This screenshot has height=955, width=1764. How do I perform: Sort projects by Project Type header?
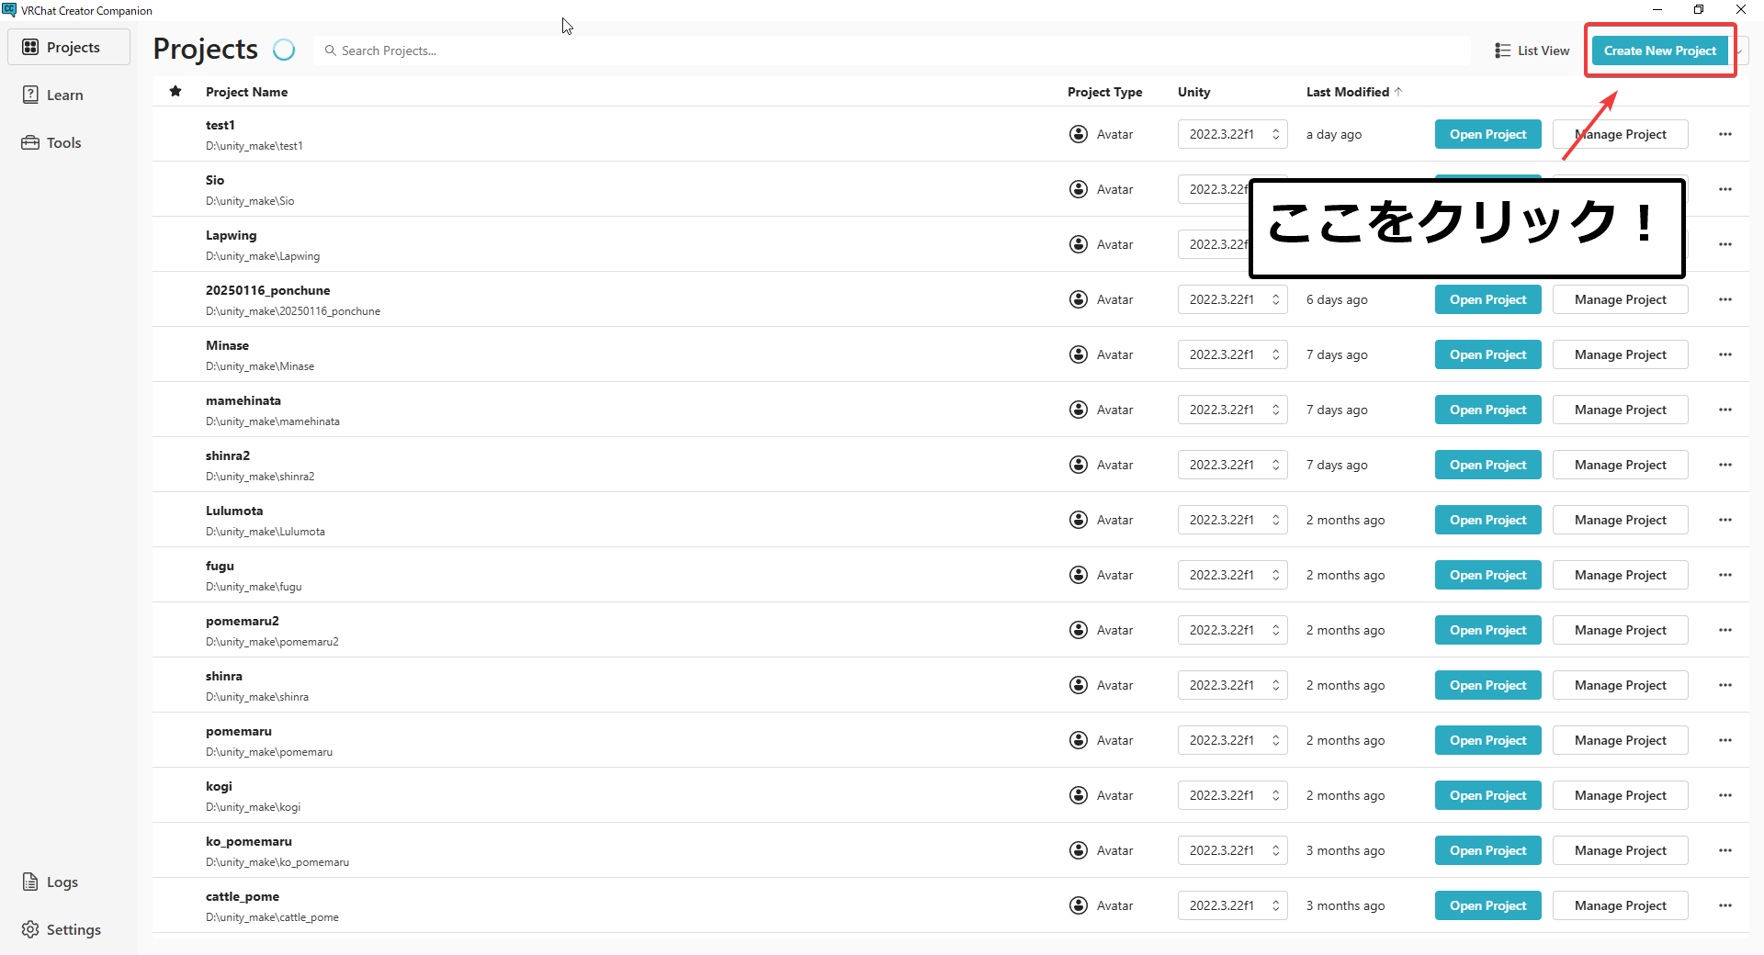[x=1104, y=92]
